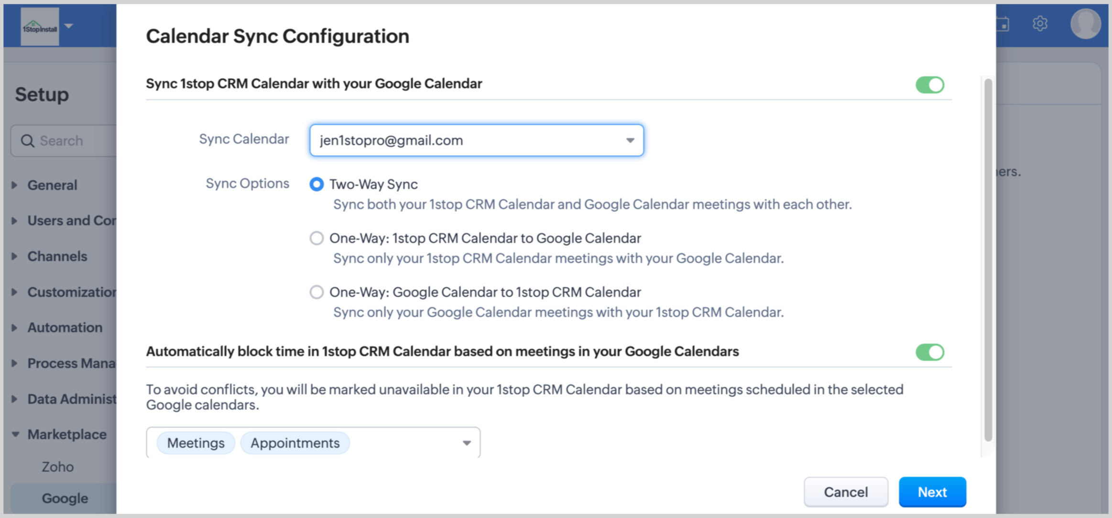
Task: Open the dropdown arrow beside the logo
Action: (69, 26)
